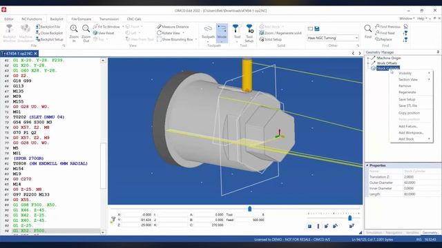
Task: Open the Window menu
Action: pyautogui.click(x=407, y=19)
